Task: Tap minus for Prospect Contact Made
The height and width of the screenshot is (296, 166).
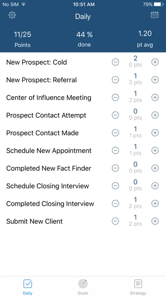Action: click(x=116, y=133)
